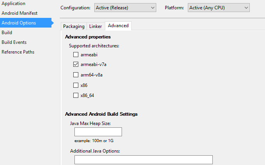Open the Build settings page

point(7,33)
